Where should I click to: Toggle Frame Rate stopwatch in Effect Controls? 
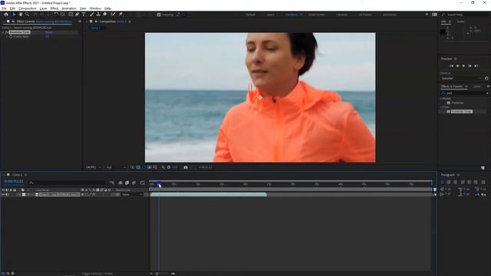(x=11, y=37)
